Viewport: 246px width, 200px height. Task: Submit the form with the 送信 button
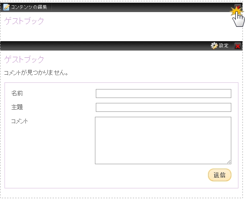pyautogui.click(x=220, y=175)
